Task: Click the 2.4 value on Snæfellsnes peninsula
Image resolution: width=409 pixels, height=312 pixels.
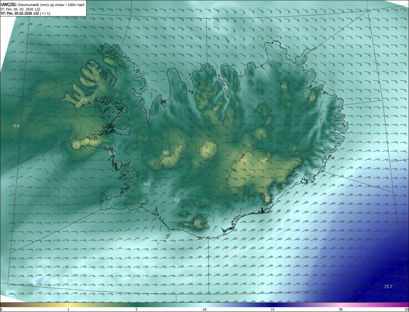Action: point(76,145)
